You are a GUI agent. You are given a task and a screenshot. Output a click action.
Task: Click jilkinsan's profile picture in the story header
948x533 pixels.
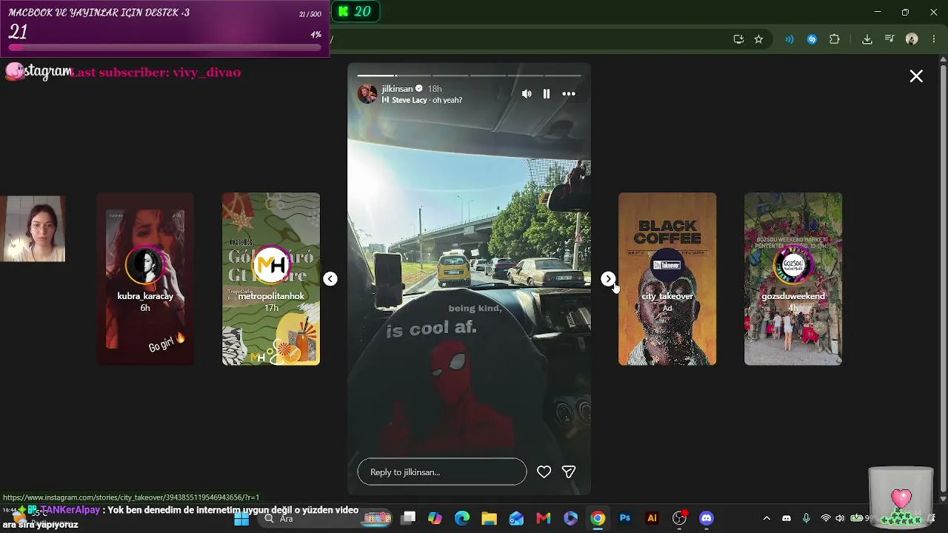367,94
